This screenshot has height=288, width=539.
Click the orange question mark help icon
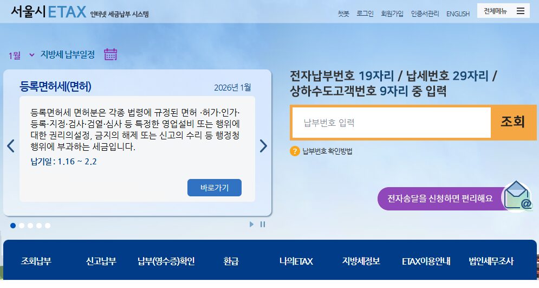coord(295,151)
